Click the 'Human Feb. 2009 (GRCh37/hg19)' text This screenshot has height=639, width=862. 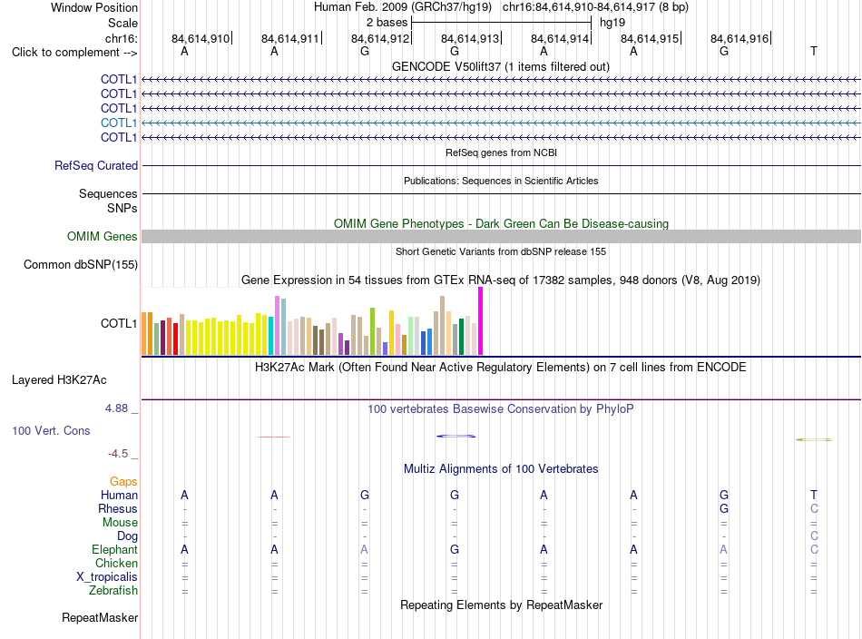[402, 7]
